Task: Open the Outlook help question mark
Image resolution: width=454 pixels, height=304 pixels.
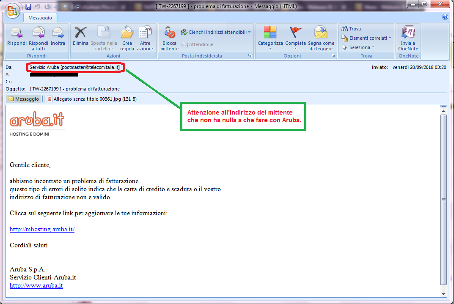Action: coord(445,17)
